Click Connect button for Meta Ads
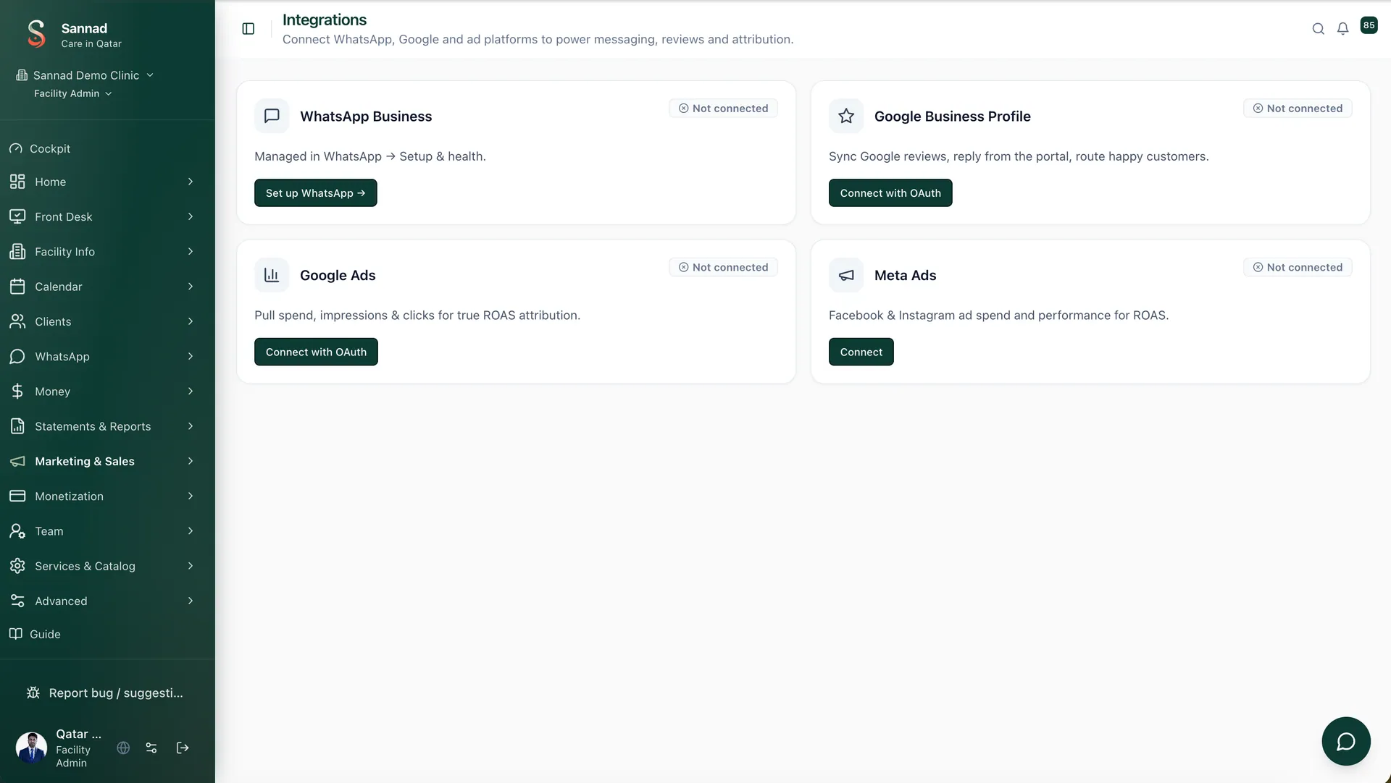The image size is (1391, 783). (x=861, y=352)
